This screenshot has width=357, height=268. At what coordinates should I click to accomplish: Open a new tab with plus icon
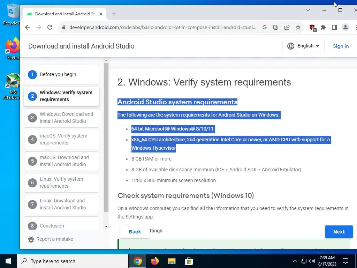point(114,14)
